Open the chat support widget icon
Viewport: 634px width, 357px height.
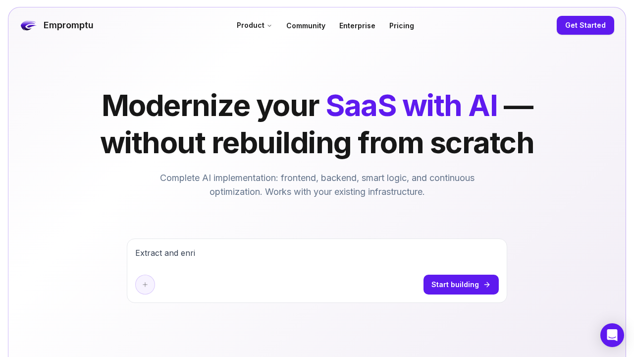612,335
